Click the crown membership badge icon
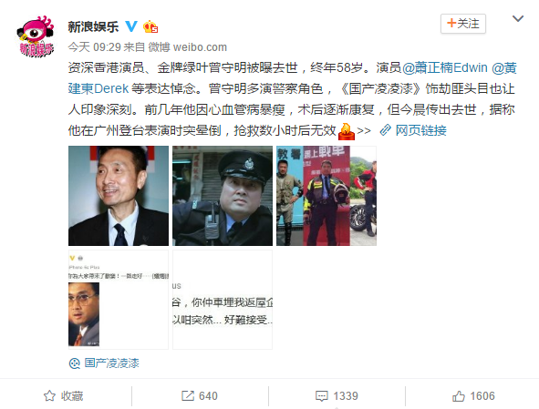This screenshot has width=539, height=409. tap(150, 26)
